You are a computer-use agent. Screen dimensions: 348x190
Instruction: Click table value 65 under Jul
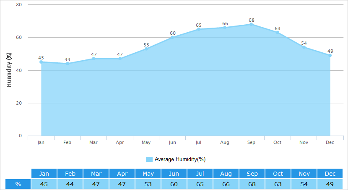tap(200, 184)
